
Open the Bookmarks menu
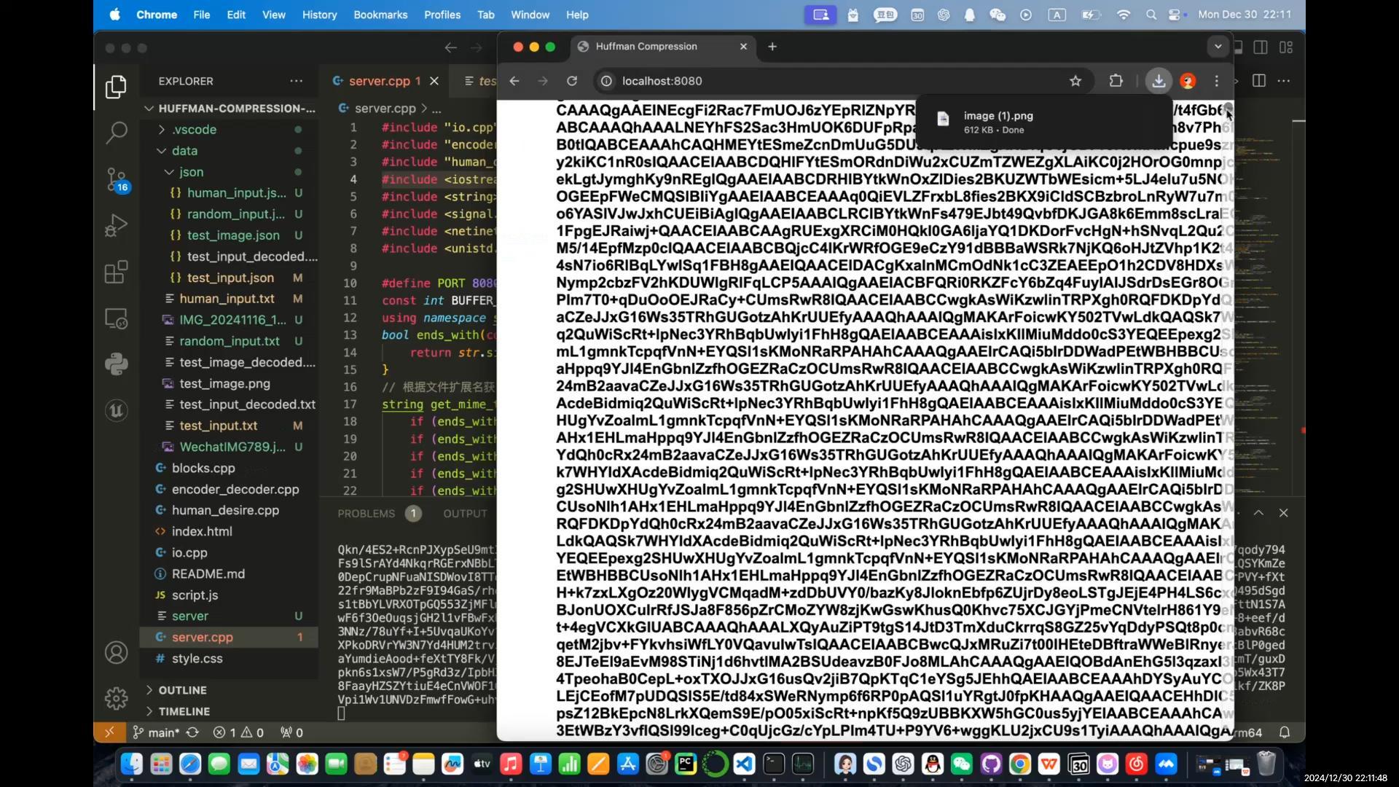click(x=380, y=15)
